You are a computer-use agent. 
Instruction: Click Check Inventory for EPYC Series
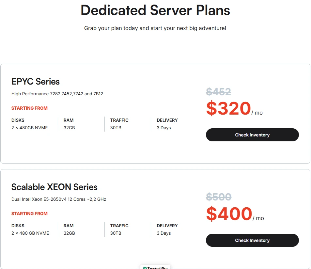pyautogui.click(x=252, y=135)
